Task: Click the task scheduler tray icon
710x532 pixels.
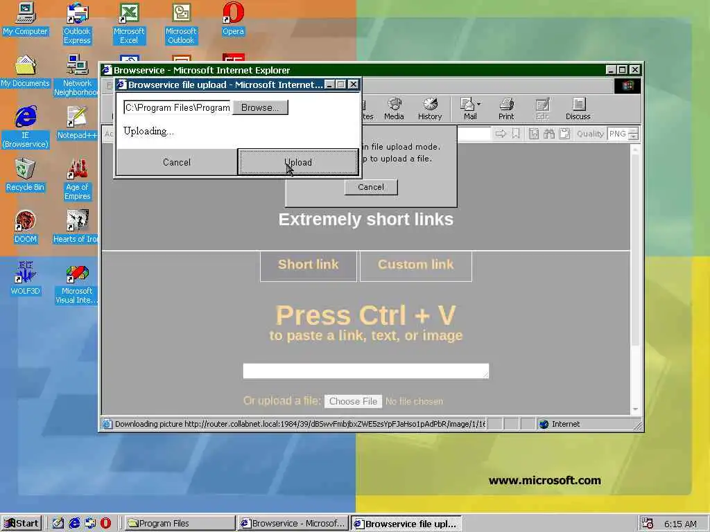Action: 648,524
